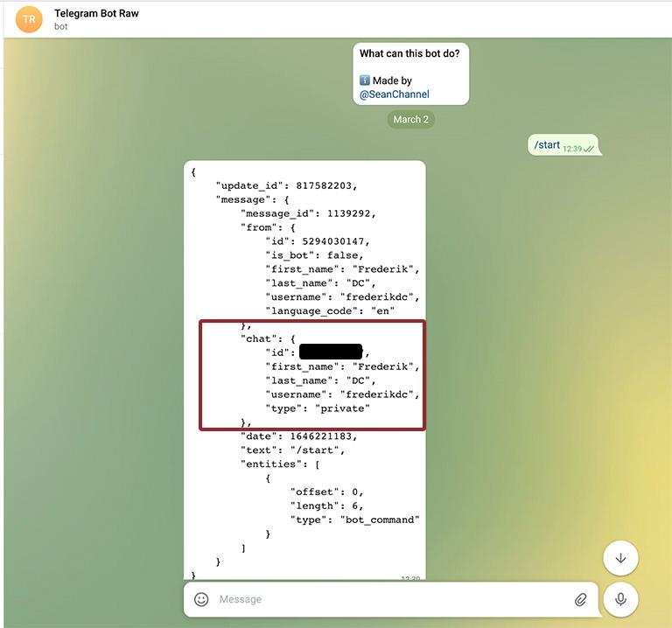672x628 pixels.
Task: Click the "bot" status under the chat title
Action: coord(61,26)
